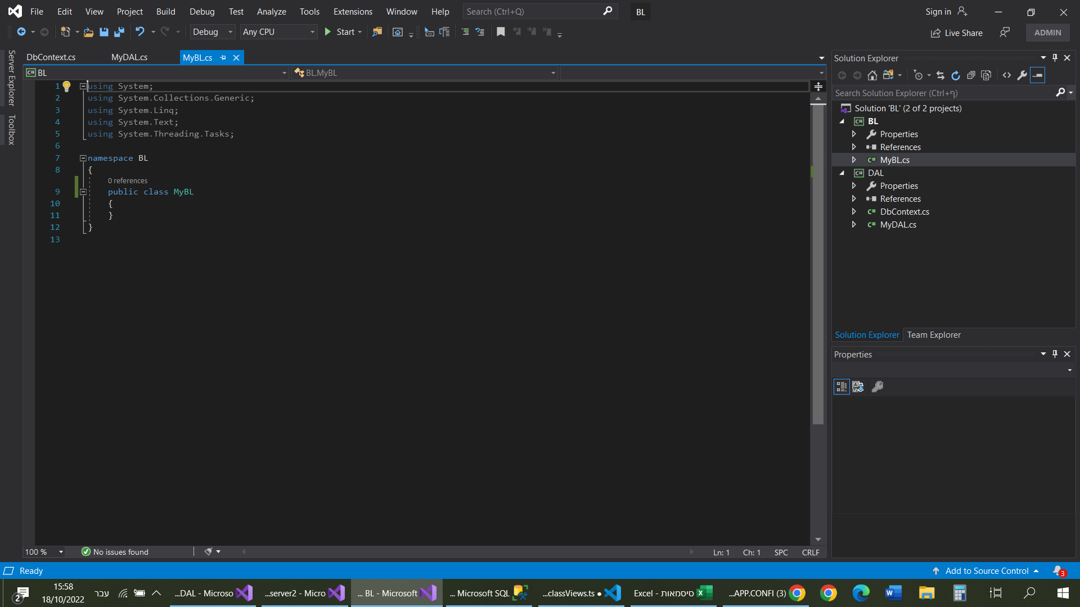Click lightbulb quick actions icon on line 1

pyautogui.click(x=66, y=86)
